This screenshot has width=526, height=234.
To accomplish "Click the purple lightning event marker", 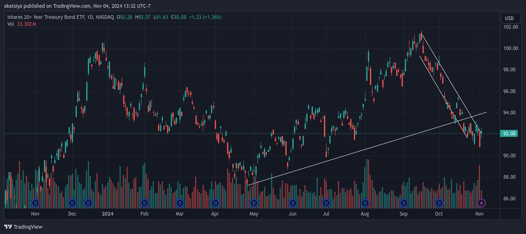I will [x=481, y=203].
